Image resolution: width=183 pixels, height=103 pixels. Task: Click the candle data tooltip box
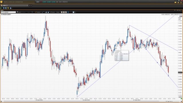point(122,56)
